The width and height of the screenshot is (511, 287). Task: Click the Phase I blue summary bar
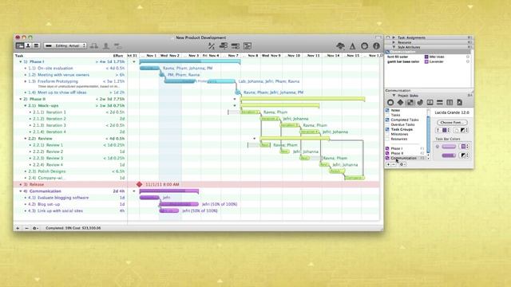(190, 61)
